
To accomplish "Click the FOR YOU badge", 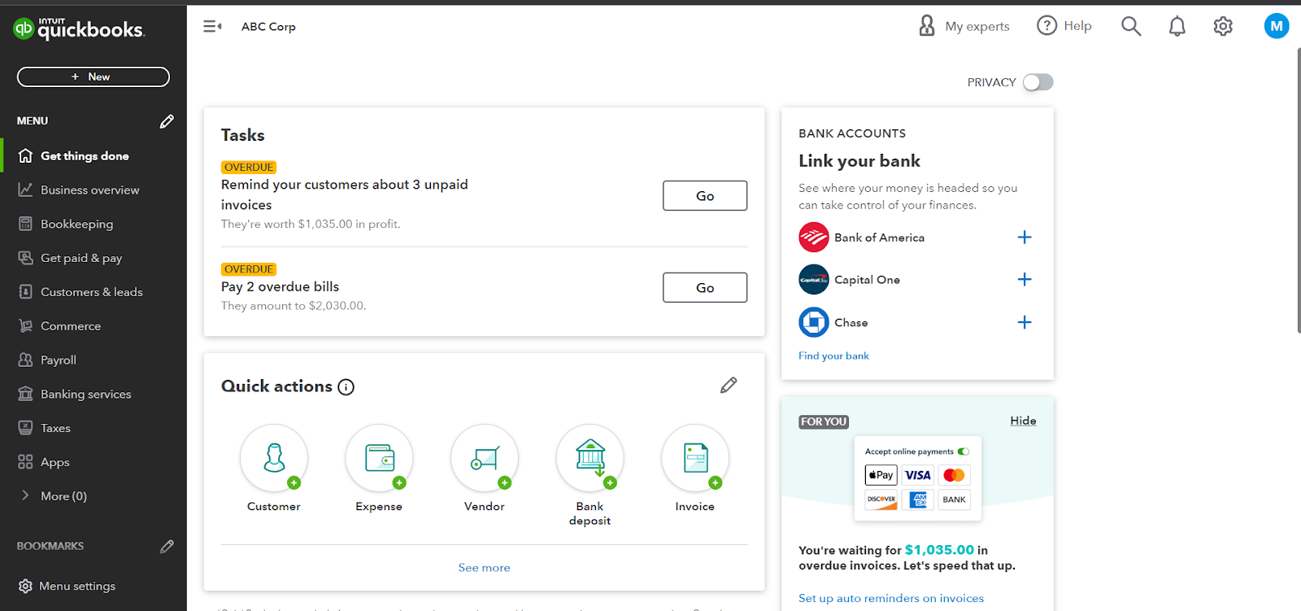I will click(824, 421).
